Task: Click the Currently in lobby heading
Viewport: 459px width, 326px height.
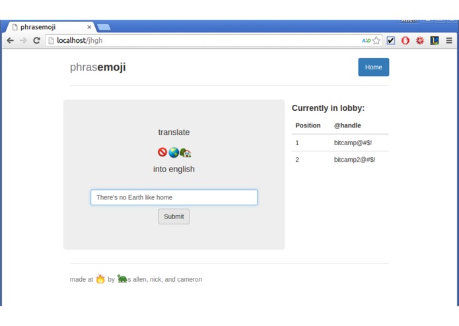Action: (328, 108)
